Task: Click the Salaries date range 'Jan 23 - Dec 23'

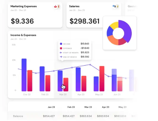Action: [77, 10]
